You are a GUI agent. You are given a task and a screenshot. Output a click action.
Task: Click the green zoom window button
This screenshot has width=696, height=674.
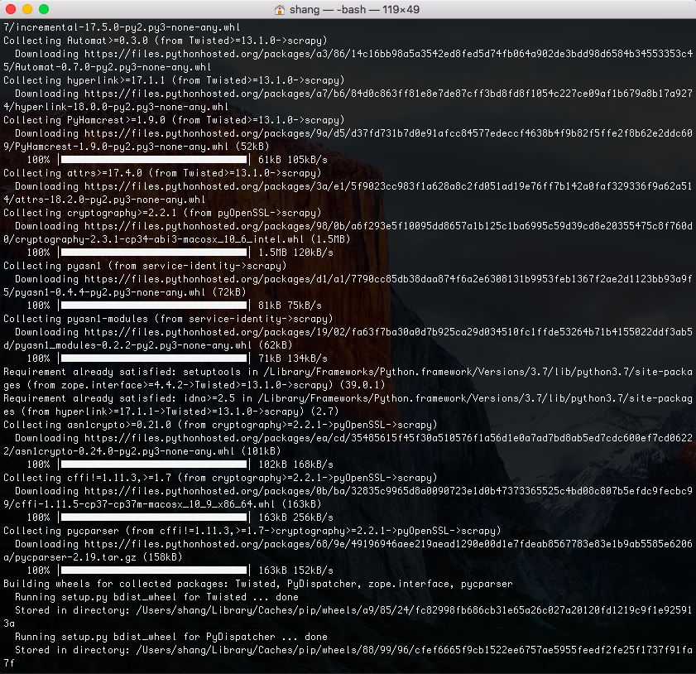pos(44,9)
